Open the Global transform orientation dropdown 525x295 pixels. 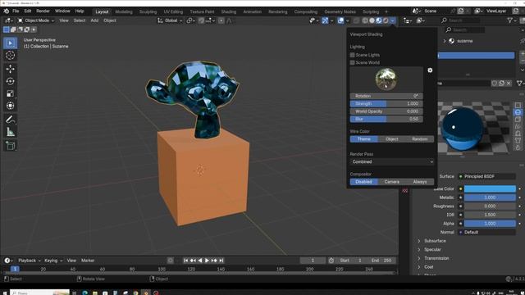tap(170, 20)
